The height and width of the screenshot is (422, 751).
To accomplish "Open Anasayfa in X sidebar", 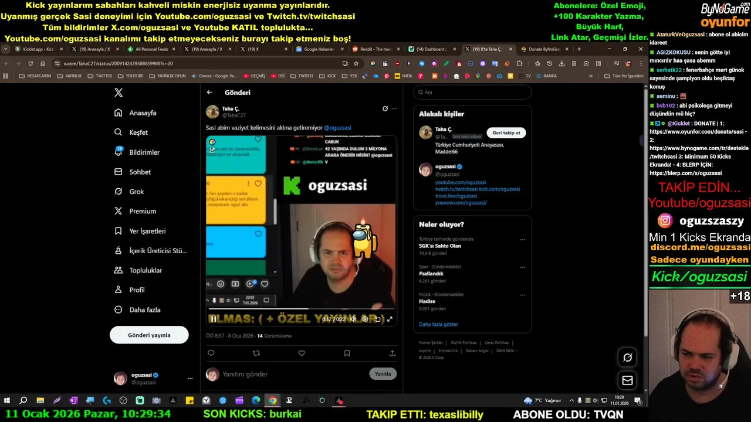I will [136, 113].
